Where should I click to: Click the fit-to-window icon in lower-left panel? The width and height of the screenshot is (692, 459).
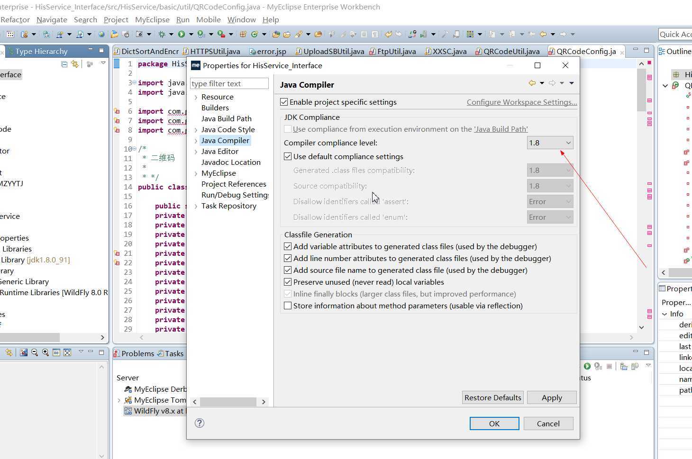click(67, 352)
